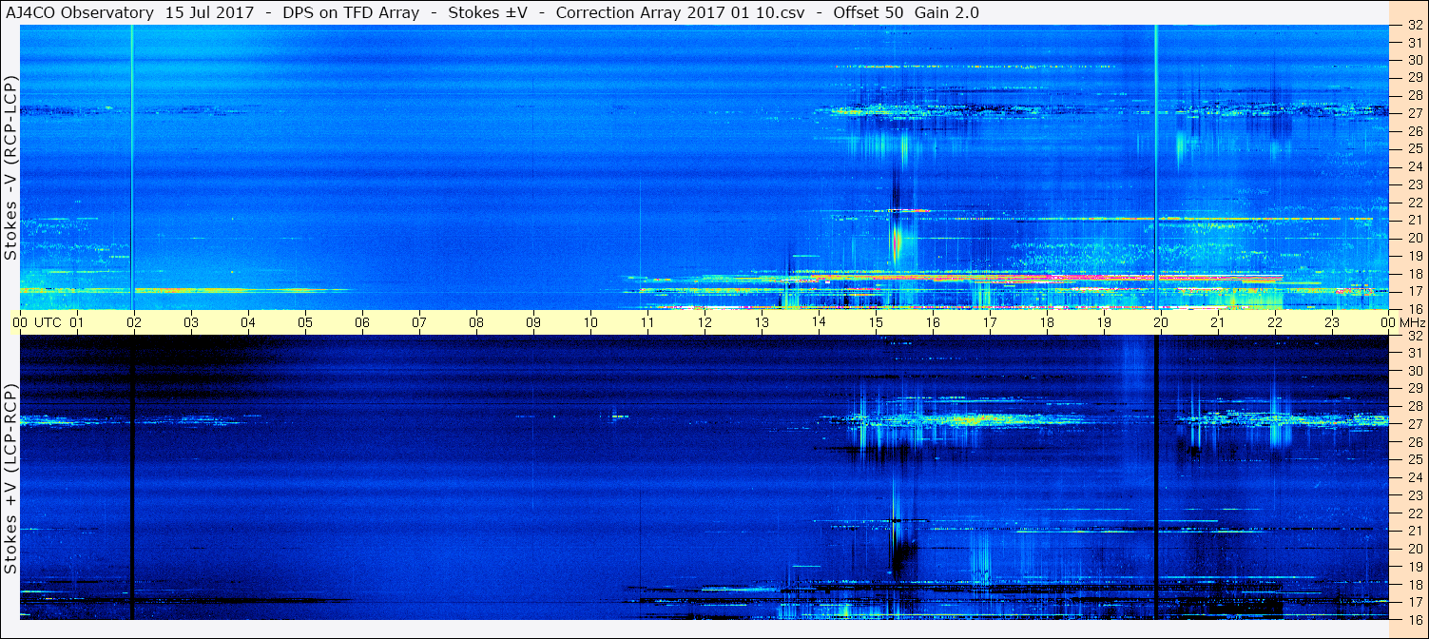Click hour label 09 on UTC time axis

[x=533, y=322]
